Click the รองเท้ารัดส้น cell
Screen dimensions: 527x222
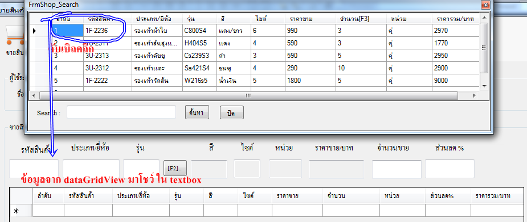click(x=157, y=81)
